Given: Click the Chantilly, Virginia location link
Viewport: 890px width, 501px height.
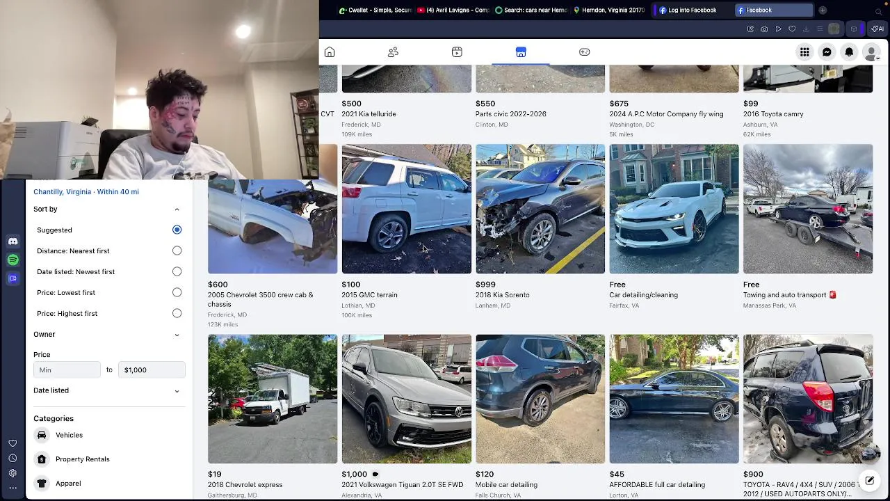Looking at the screenshot, I should click(86, 191).
